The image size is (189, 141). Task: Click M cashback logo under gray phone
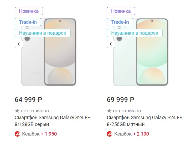(x=17, y=134)
